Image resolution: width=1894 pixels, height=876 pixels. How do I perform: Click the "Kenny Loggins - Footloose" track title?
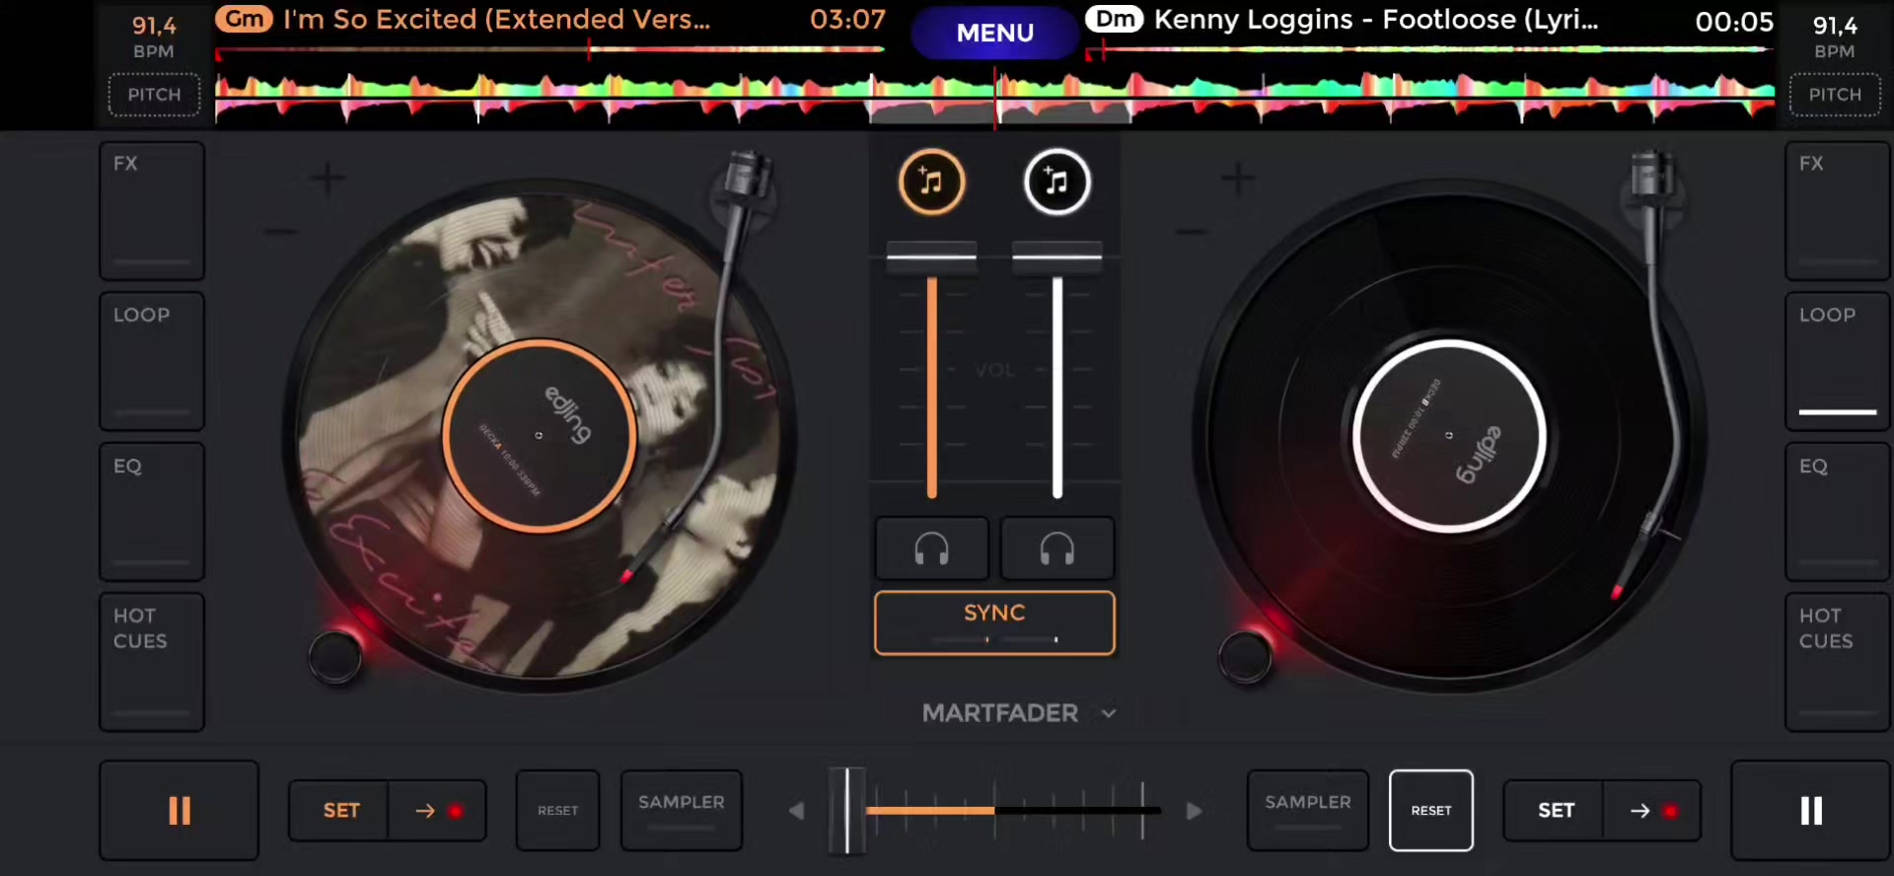[1376, 20]
